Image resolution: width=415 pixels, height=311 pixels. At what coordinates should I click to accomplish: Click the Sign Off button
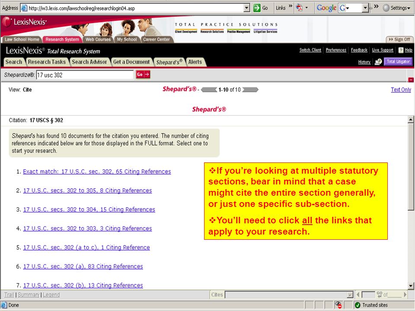pos(399,39)
